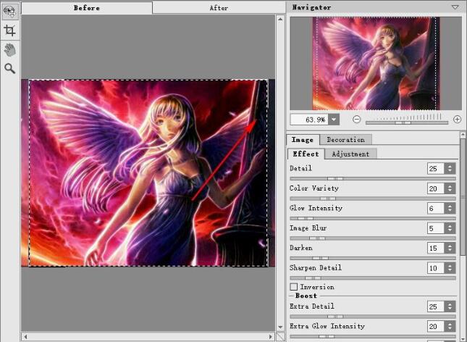This screenshot has width=467, height=342.
Task: Click the zoom in plus icon
Action: point(457,120)
